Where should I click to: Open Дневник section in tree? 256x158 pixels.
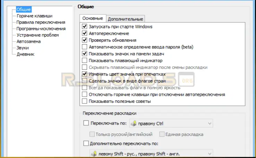click(25, 54)
